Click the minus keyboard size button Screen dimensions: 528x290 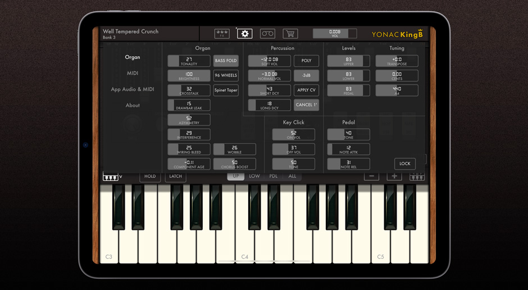[x=371, y=176]
